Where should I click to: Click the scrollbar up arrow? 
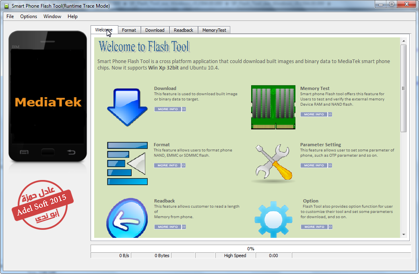pyautogui.click(x=403, y=41)
